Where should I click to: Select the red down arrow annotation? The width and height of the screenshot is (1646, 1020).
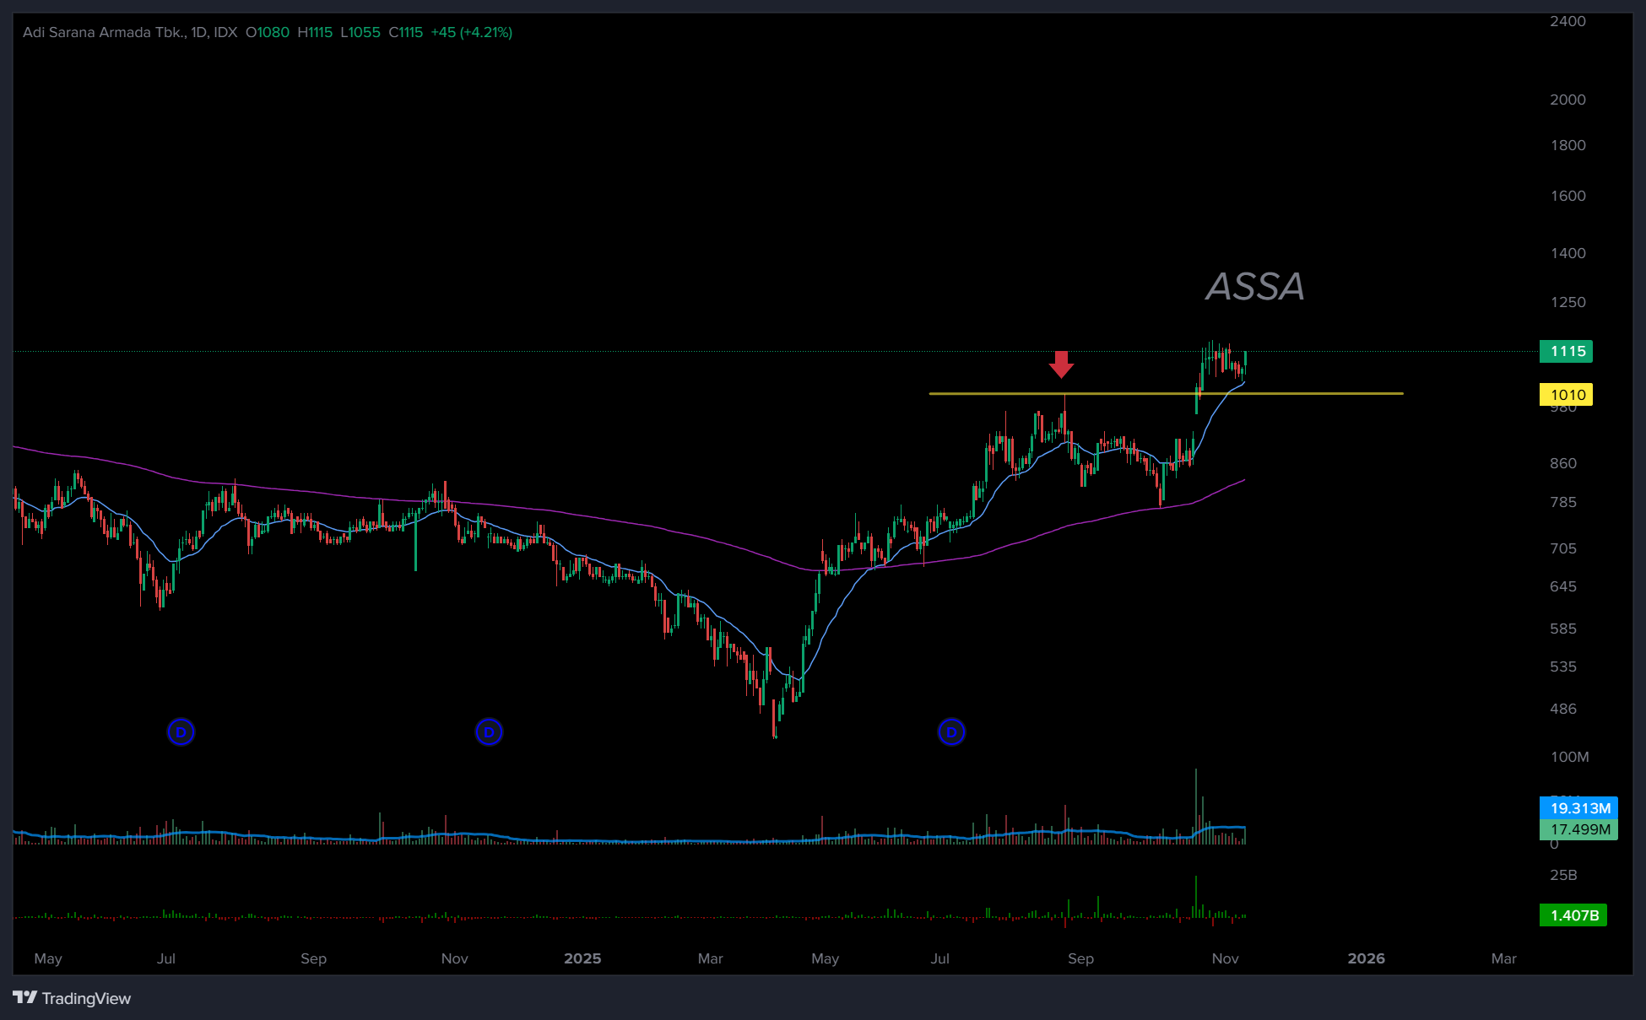(1061, 364)
